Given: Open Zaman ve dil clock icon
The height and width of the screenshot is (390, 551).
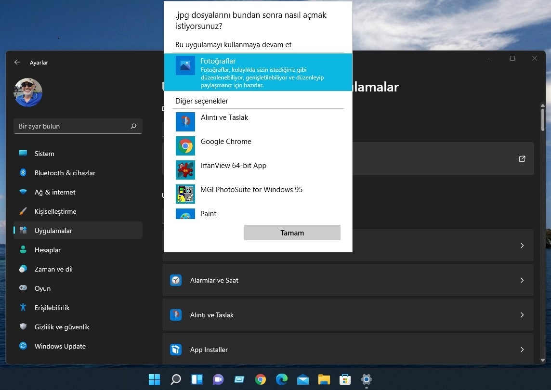Looking at the screenshot, I should click(23, 269).
